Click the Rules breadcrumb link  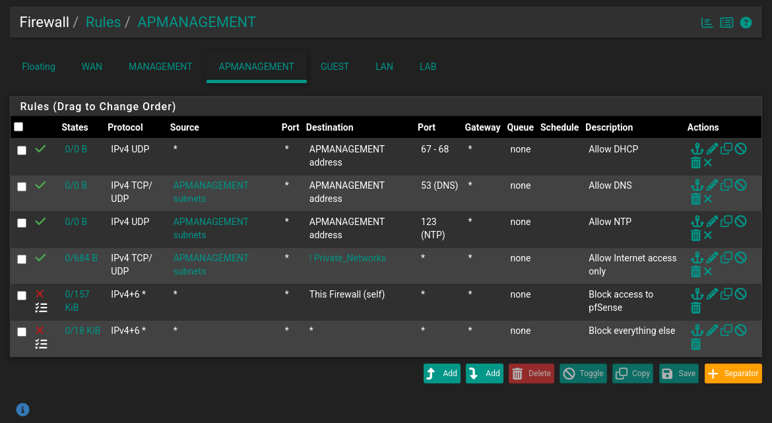click(103, 22)
